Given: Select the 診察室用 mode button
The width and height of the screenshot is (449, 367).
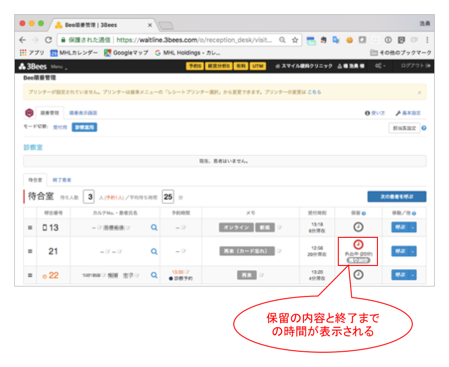Looking at the screenshot, I should pos(84,127).
